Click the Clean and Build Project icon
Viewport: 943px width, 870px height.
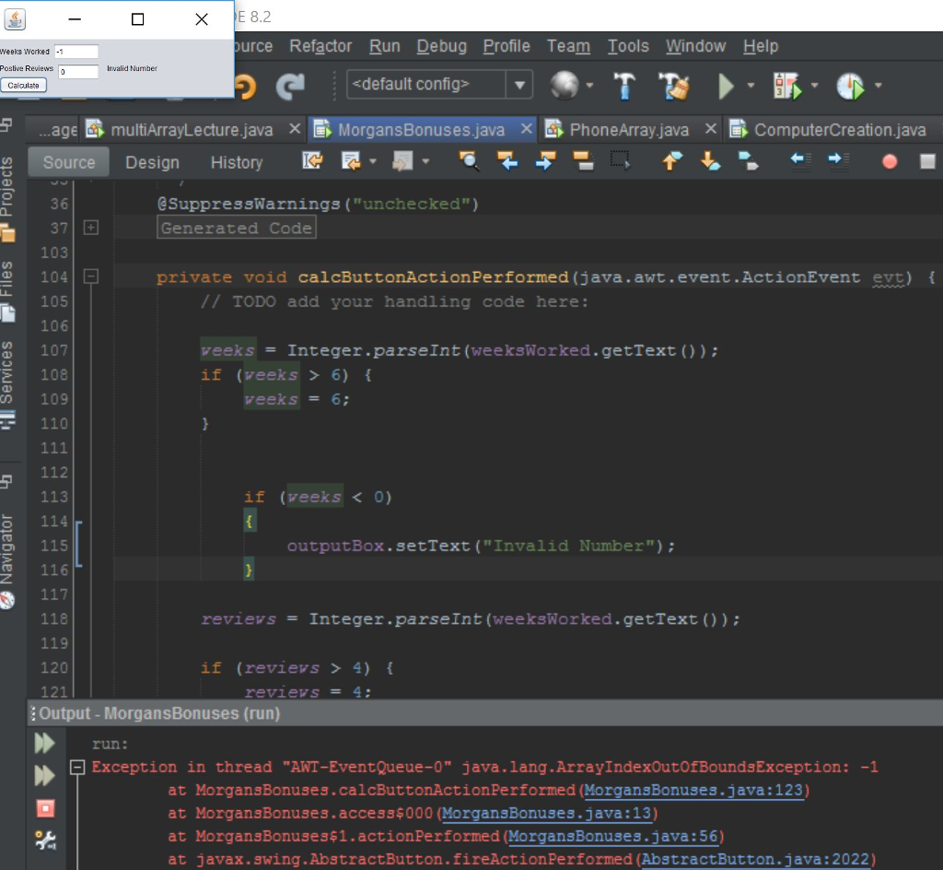click(673, 85)
